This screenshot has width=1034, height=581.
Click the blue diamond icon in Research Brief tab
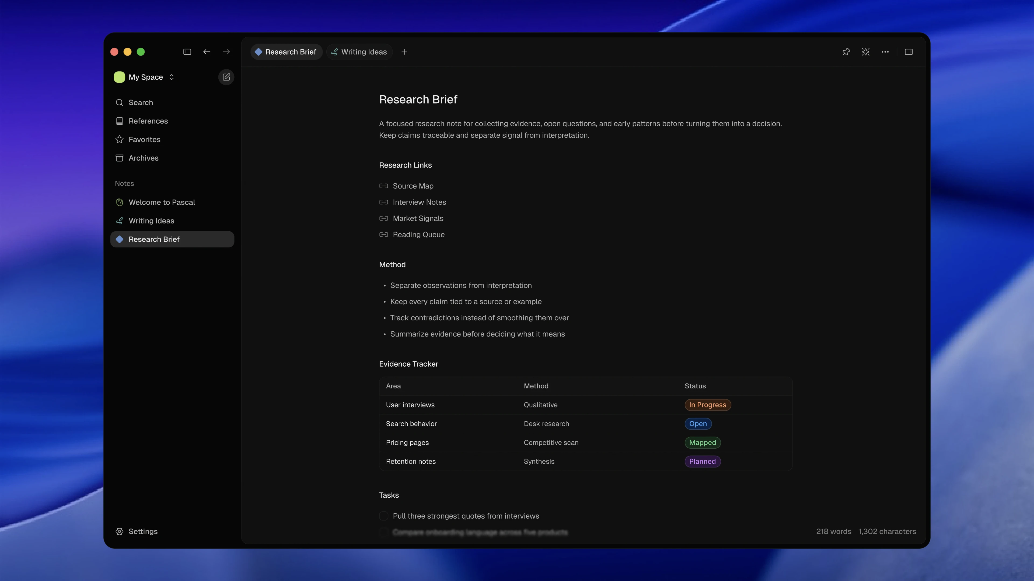point(258,52)
